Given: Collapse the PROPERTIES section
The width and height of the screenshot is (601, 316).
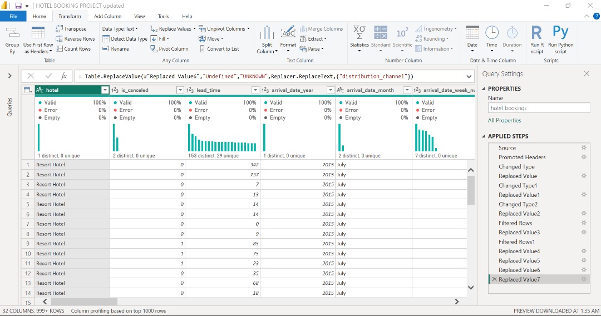Looking at the screenshot, I should pos(484,88).
